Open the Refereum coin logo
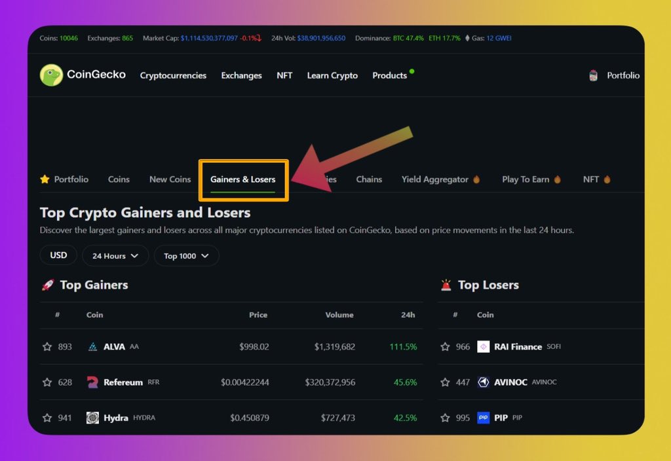This screenshot has height=461, width=671. 92,382
